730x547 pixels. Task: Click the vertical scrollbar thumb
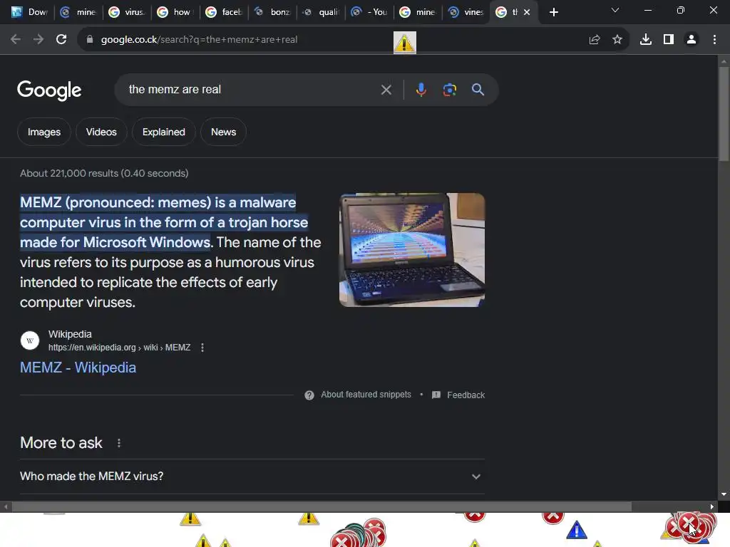[724, 114]
